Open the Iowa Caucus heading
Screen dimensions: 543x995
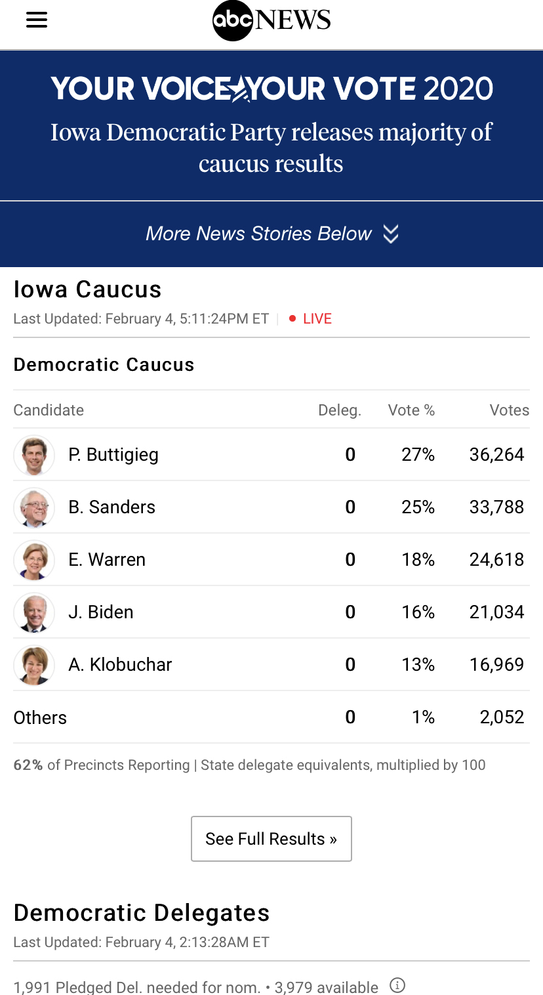[88, 289]
